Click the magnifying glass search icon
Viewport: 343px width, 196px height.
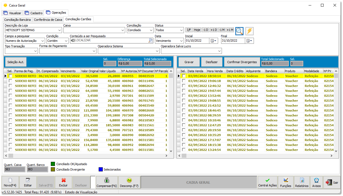click(239, 31)
